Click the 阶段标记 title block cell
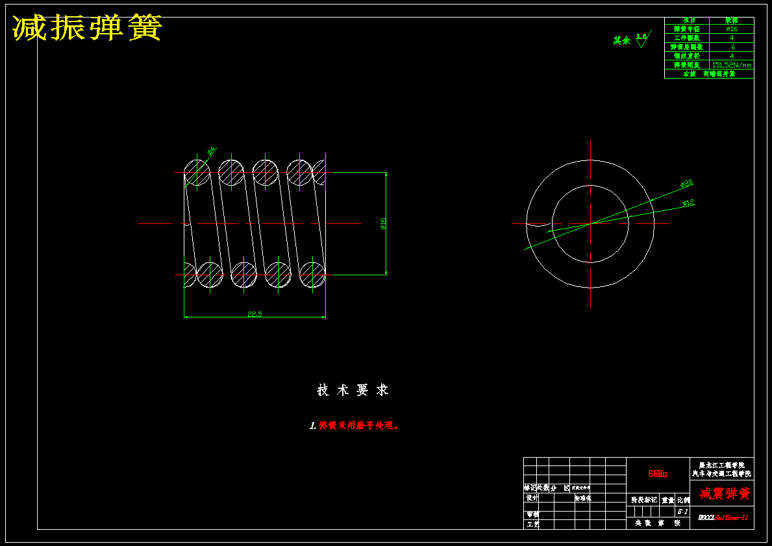Image resolution: width=772 pixels, height=546 pixels. pos(644,500)
